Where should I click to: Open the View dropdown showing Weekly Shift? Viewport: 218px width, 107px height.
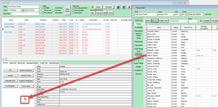172,14
